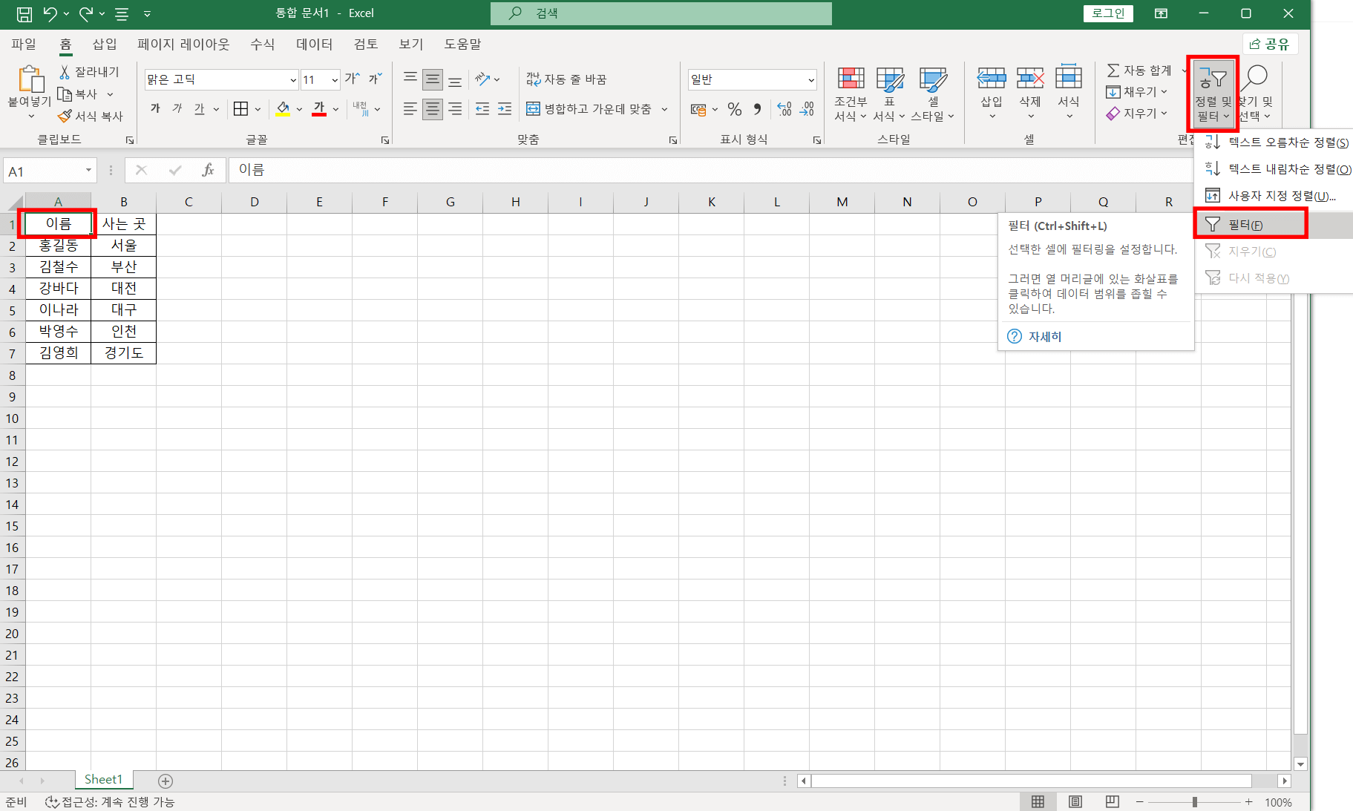Click the Format cells (서식) icon
This screenshot has height=811, width=1353.
pyautogui.click(x=1069, y=79)
